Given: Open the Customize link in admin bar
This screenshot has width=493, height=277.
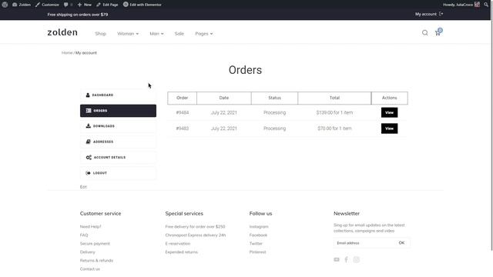Looking at the screenshot, I should [x=47, y=5].
